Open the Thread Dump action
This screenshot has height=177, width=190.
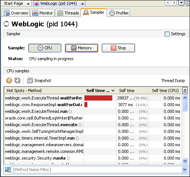[x=173, y=81]
